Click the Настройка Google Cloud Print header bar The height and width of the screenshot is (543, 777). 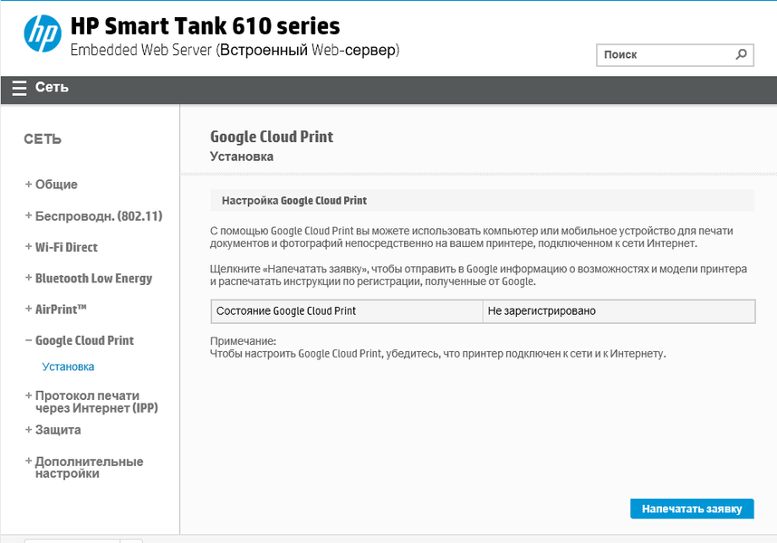click(x=482, y=201)
